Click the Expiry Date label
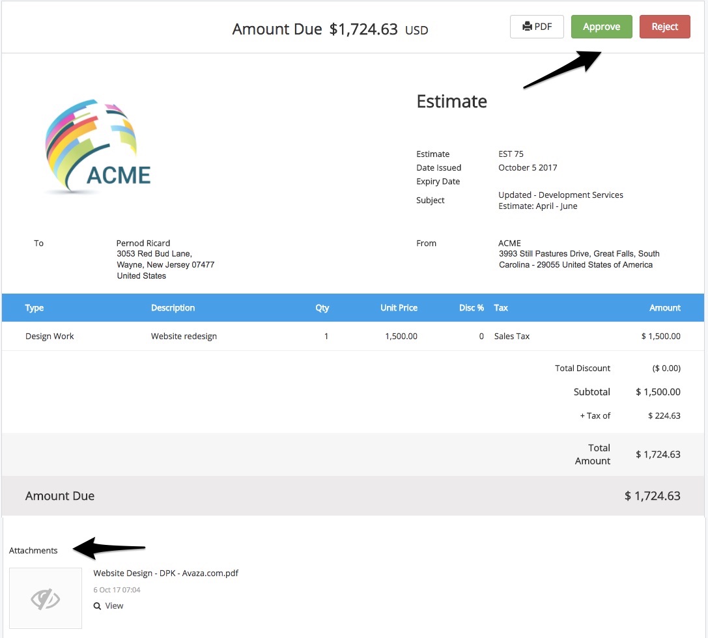 [x=438, y=182]
